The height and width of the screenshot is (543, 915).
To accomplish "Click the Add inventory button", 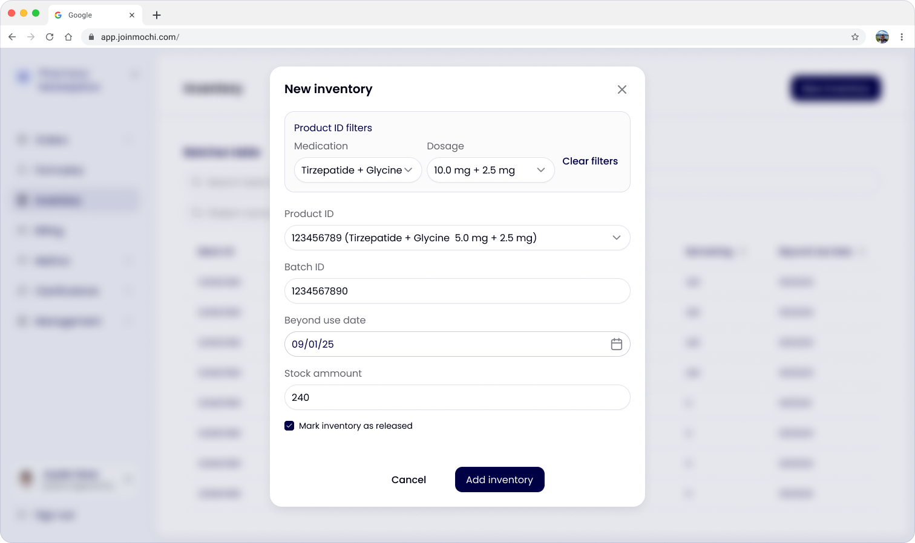I will (x=500, y=480).
